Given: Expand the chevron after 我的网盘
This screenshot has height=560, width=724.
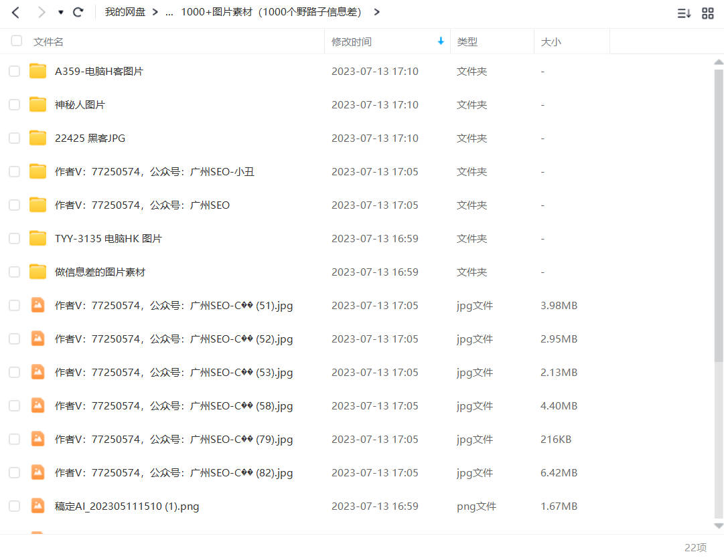Looking at the screenshot, I should pos(155,12).
